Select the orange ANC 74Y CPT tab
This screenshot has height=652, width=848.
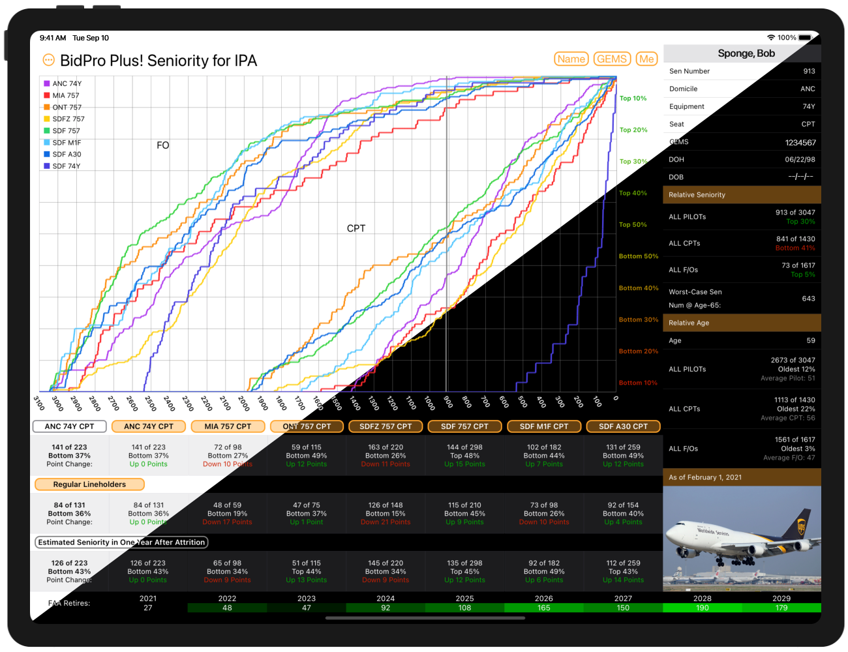click(149, 426)
